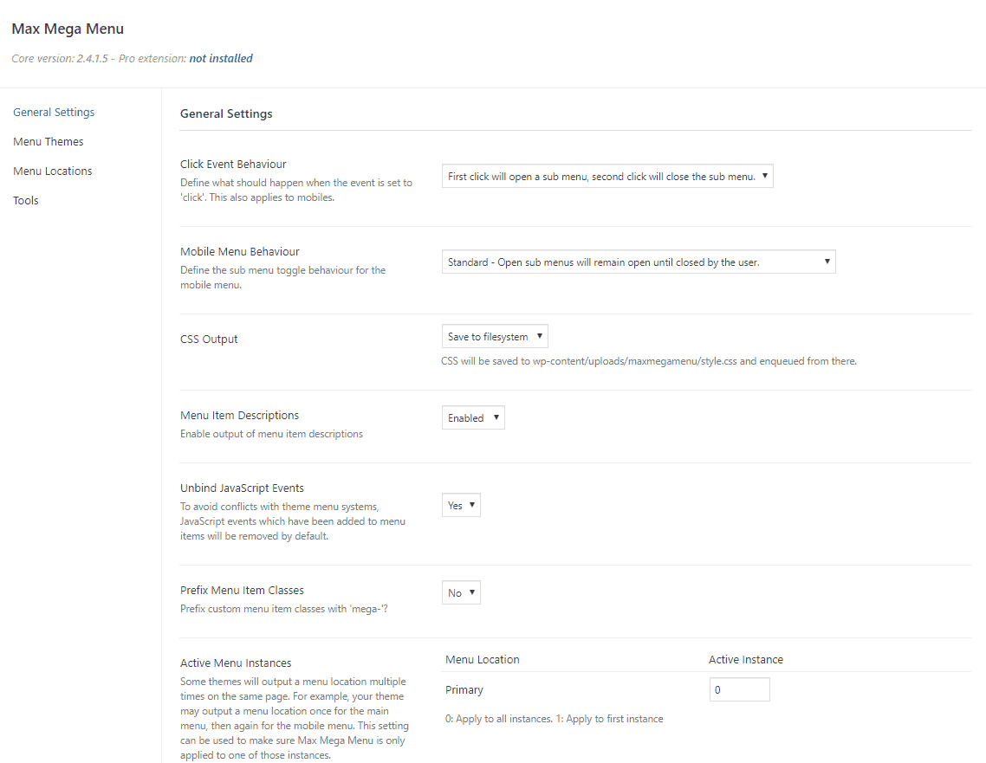Expand the Unbind JavaScript Events dropdown

tap(461, 506)
